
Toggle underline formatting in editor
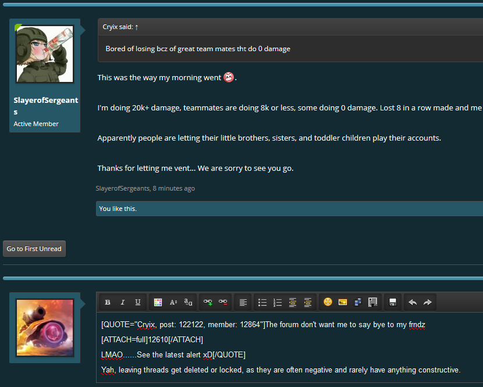[138, 302]
